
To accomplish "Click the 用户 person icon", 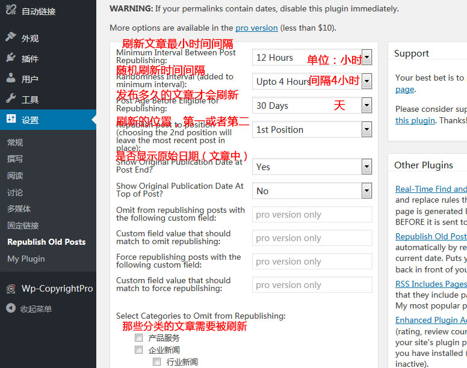I will coord(11,79).
